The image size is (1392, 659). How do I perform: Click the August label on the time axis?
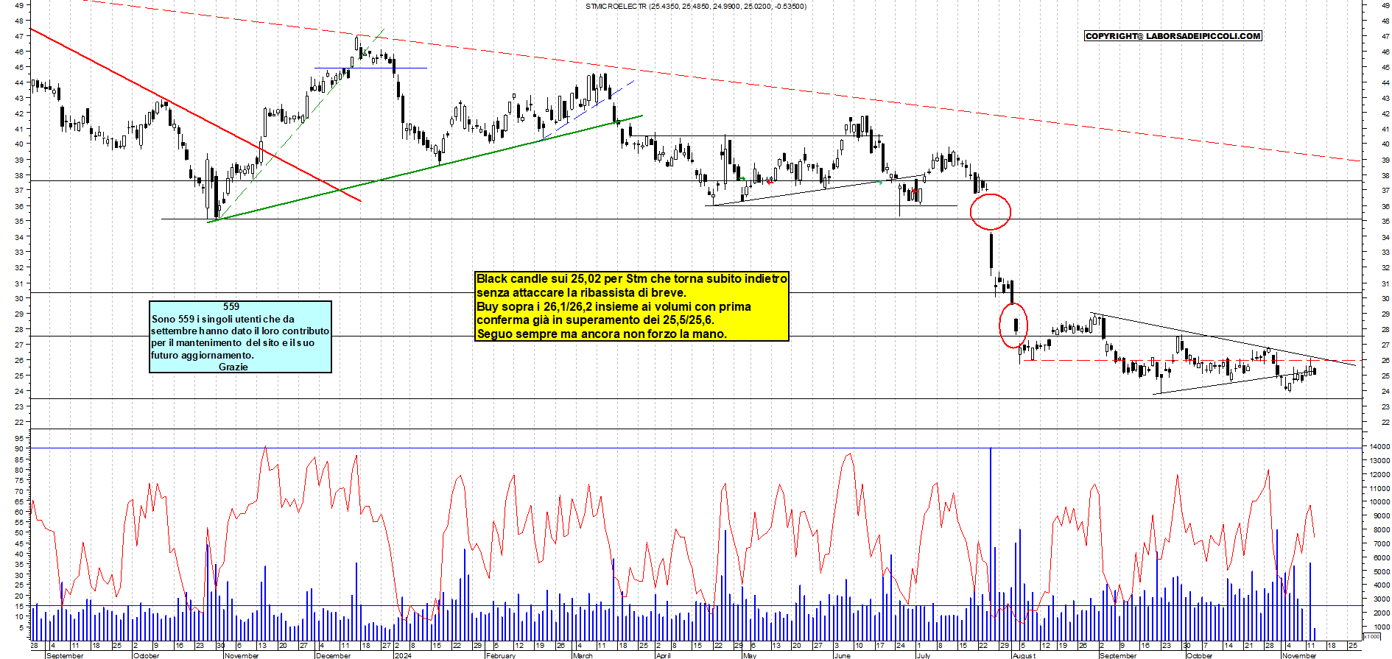(1024, 655)
